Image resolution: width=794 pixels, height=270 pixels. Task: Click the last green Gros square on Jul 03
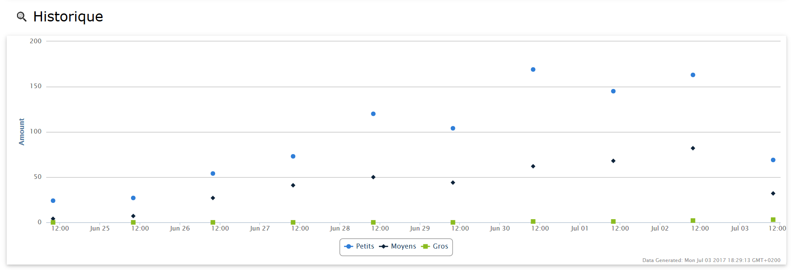(773, 220)
